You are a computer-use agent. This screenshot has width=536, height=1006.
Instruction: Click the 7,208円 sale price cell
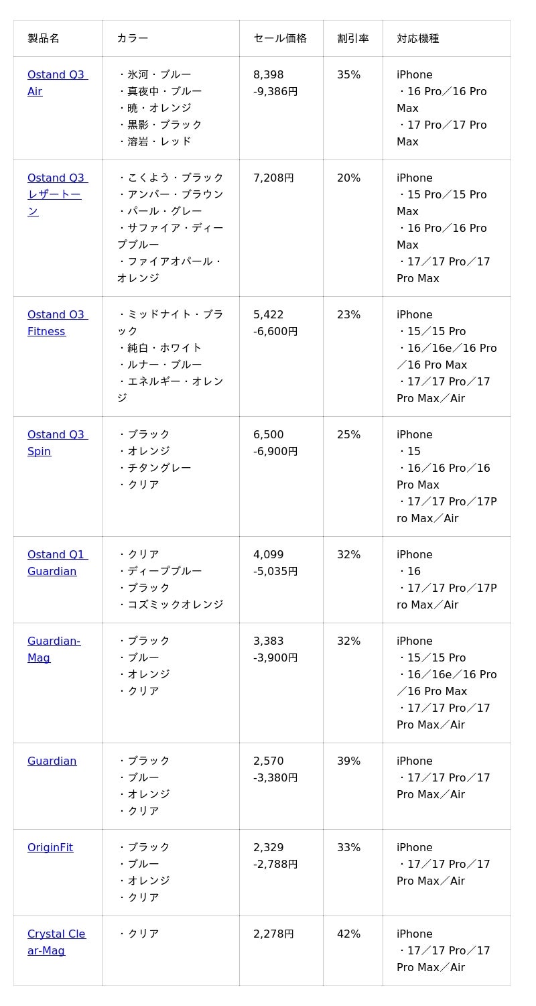273,178
